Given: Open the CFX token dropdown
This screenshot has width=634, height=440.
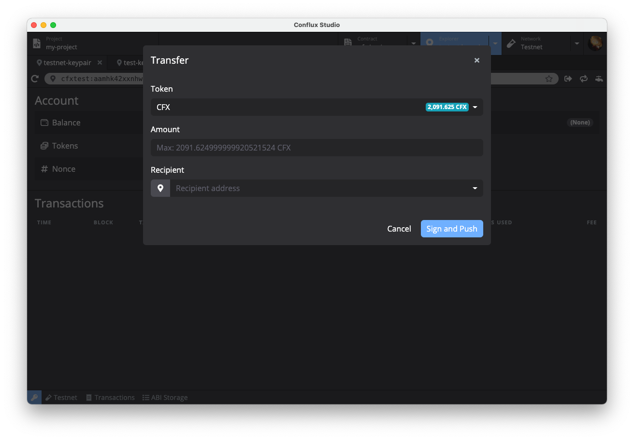Looking at the screenshot, I should [317, 107].
